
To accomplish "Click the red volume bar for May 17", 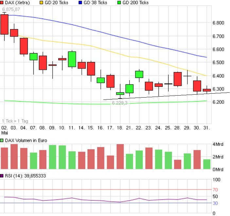I will click(111, 162).
